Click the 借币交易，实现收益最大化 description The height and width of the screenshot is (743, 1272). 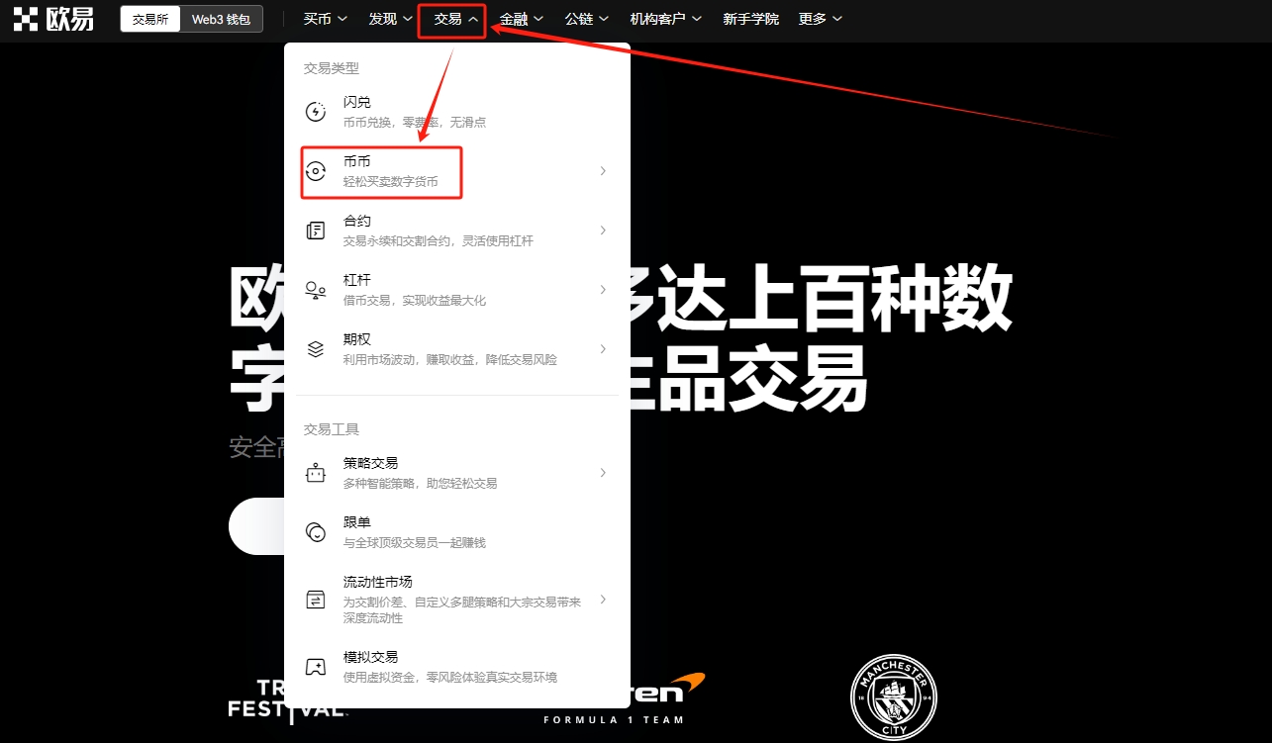click(415, 301)
